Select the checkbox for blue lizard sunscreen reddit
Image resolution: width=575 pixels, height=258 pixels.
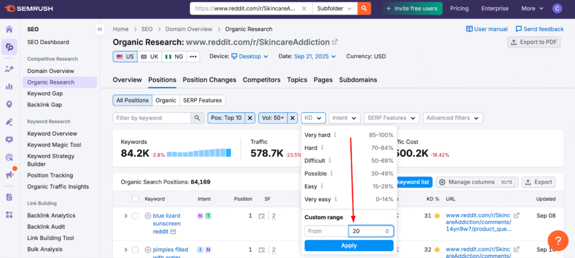click(x=135, y=216)
